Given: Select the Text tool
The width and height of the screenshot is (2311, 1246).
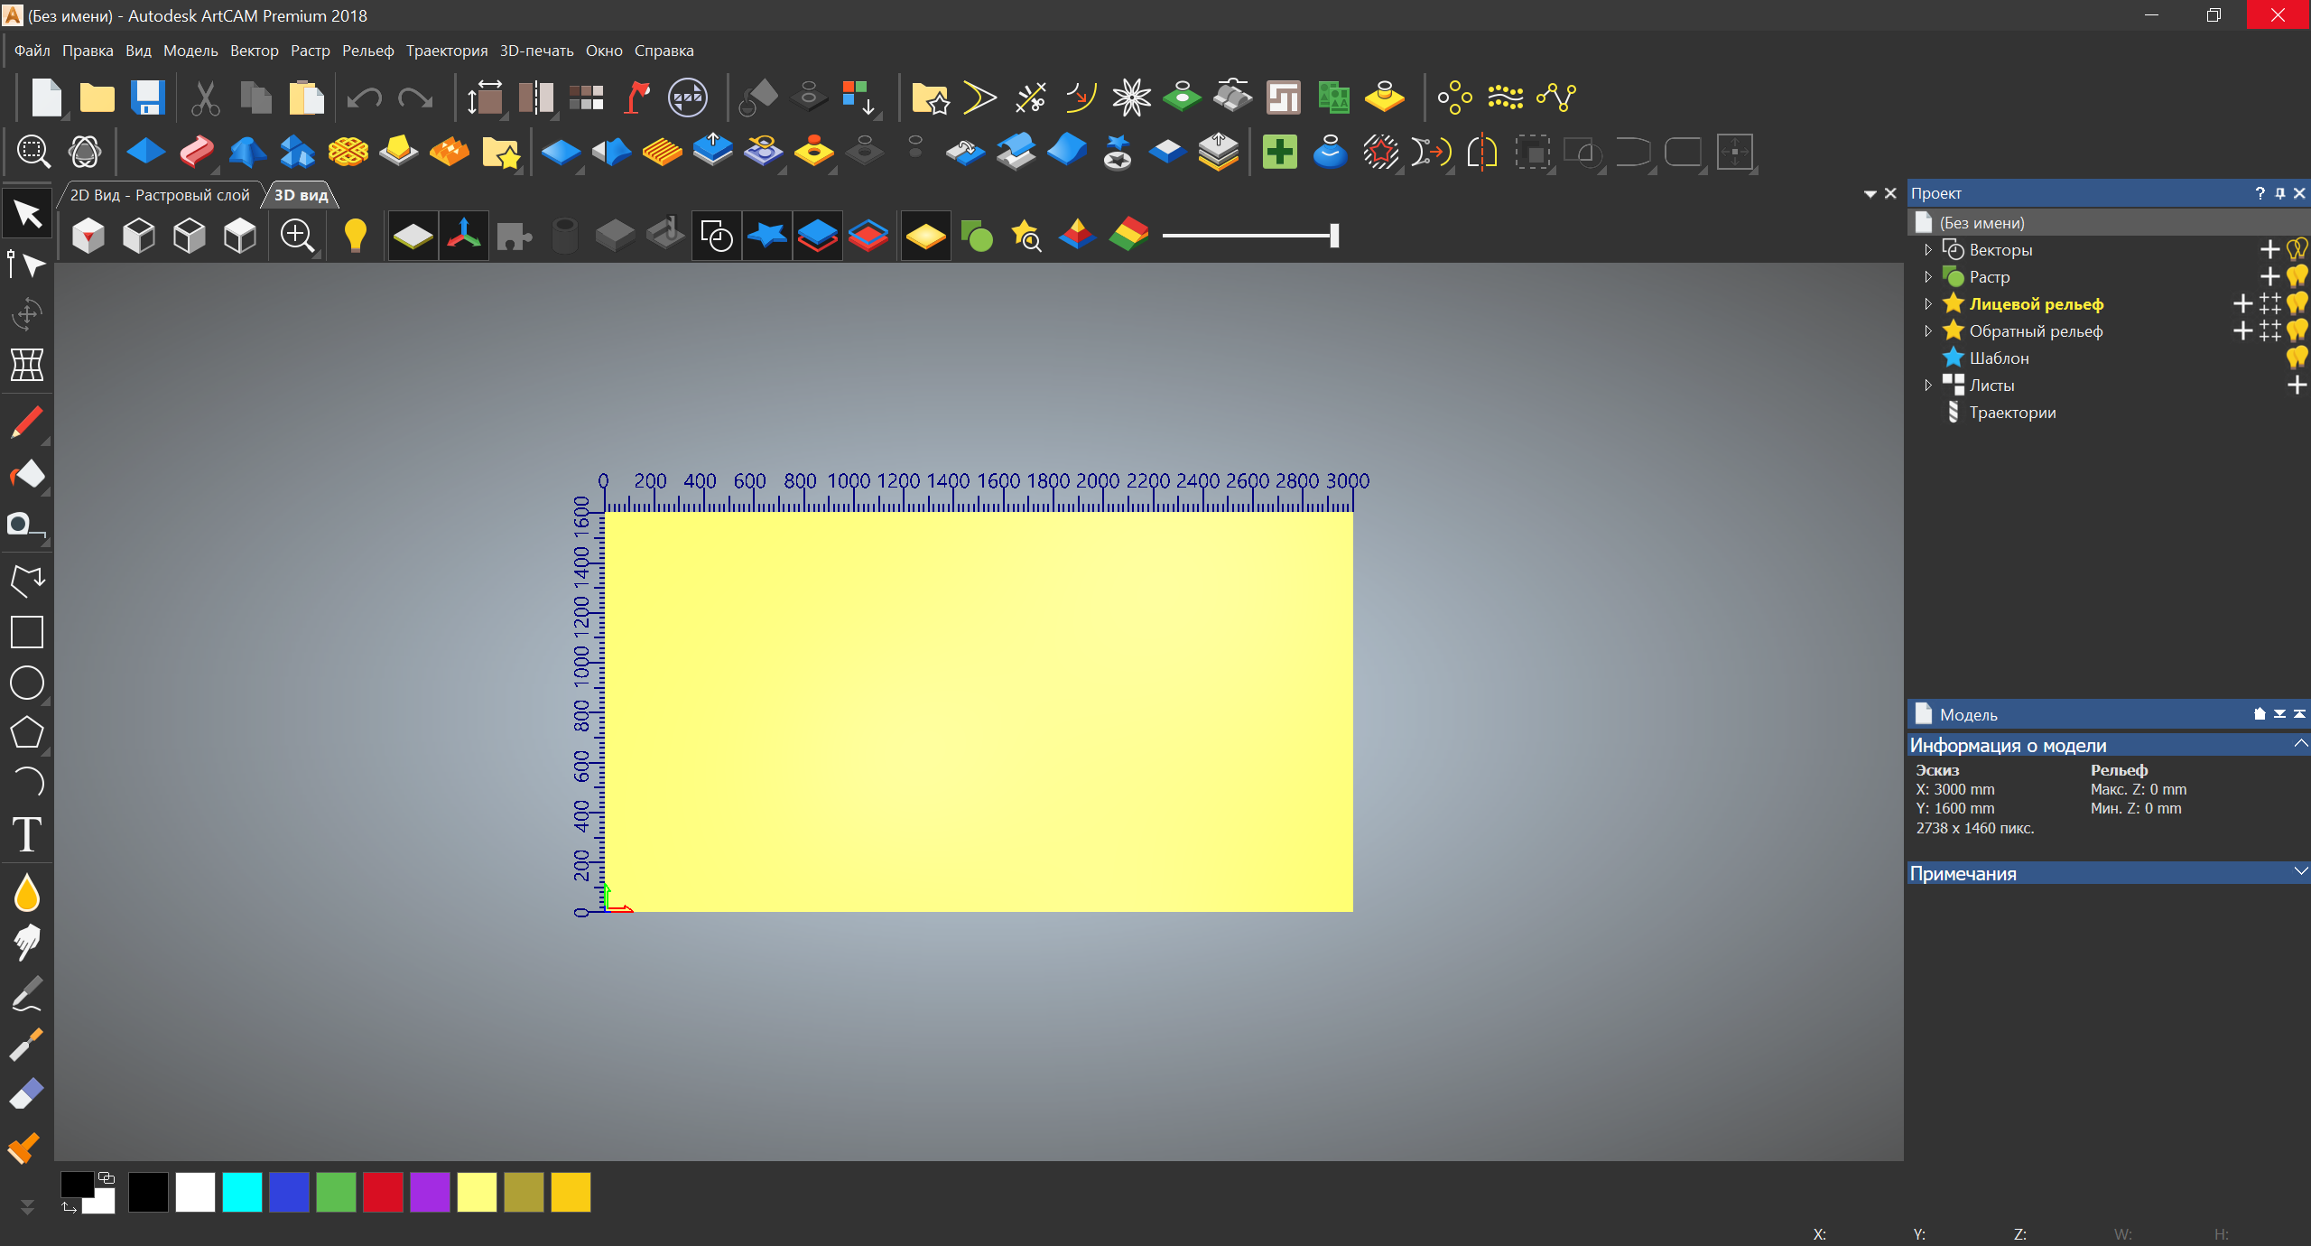Looking at the screenshot, I should click(26, 833).
